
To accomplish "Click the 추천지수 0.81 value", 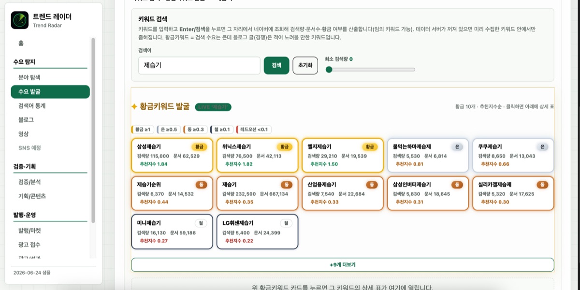I will click(x=409, y=164).
